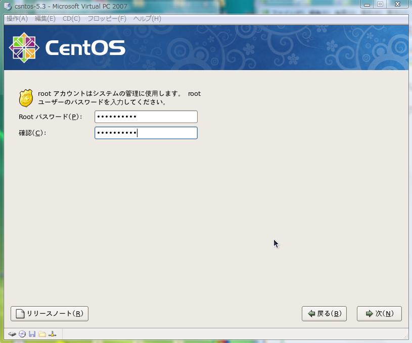Open the CD(C) menu
This screenshot has width=412, height=343.
(71, 19)
